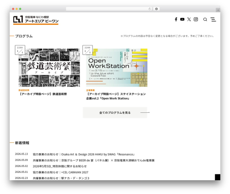Click 全てのプログラムを見る button

pos(115,112)
